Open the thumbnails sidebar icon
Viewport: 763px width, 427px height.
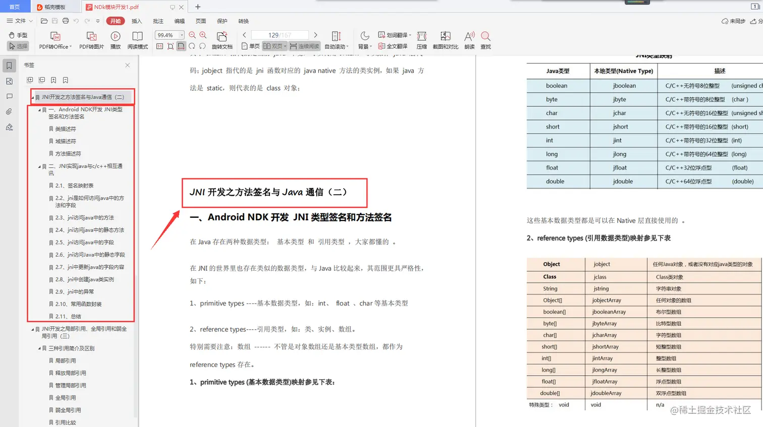click(x=9, y=81)
